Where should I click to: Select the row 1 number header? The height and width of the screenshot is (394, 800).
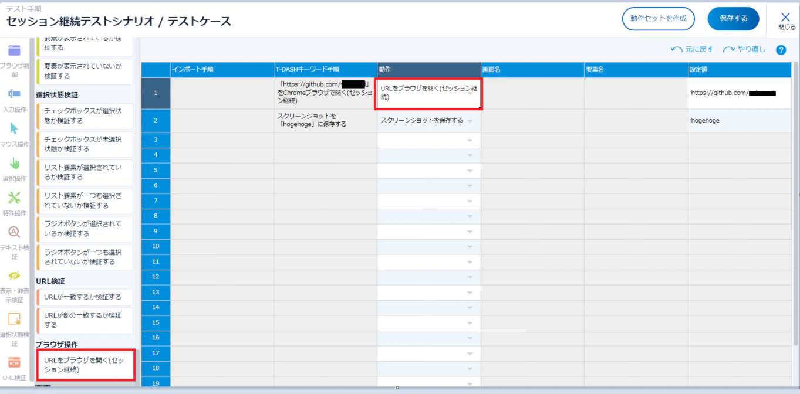click(156, 93)
